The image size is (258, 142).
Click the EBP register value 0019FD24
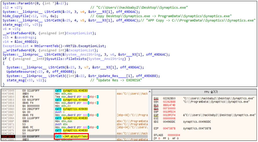point(169,112)
